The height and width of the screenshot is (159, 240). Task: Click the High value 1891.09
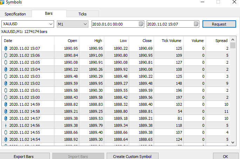point(96,55)
